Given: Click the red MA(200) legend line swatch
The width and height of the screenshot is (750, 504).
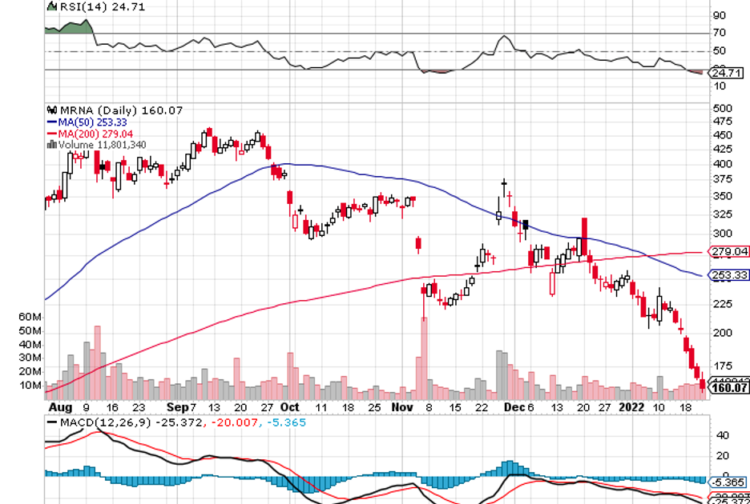Looking at the screenshot, I should (52, 134).
